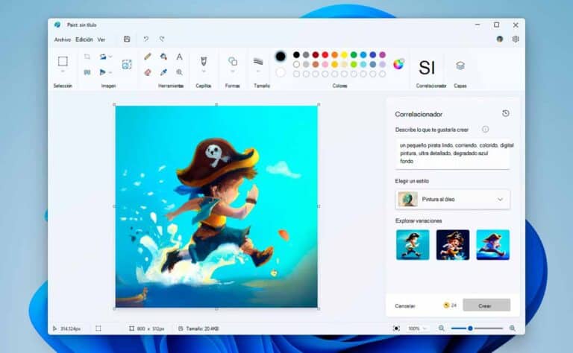Image resolution: width=573 pixels, height=353 pixels.
Task: Click the zoom in magnifier icon
Action: coord(513,328)
